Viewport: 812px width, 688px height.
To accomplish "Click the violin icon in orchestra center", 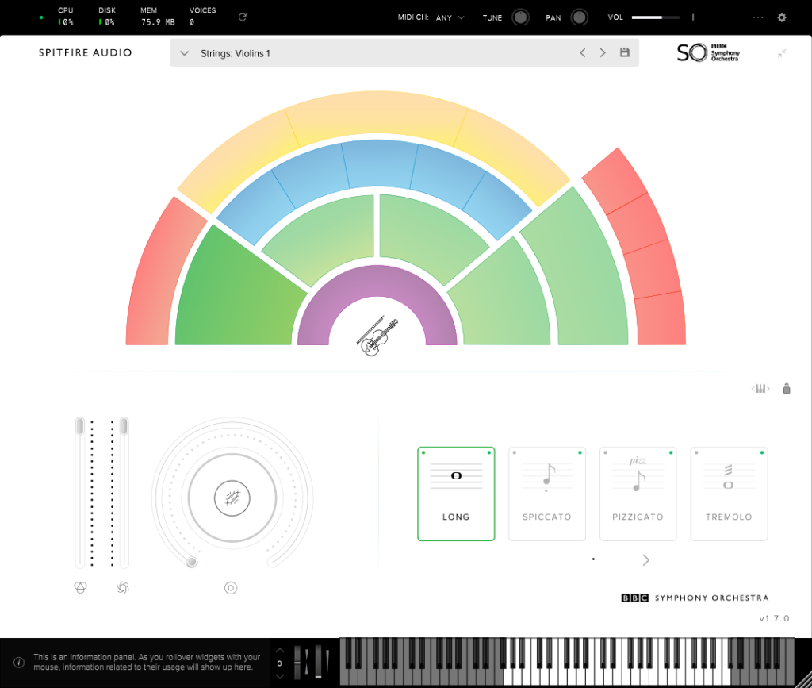I will pyautogui.click(x=377, y=336).
